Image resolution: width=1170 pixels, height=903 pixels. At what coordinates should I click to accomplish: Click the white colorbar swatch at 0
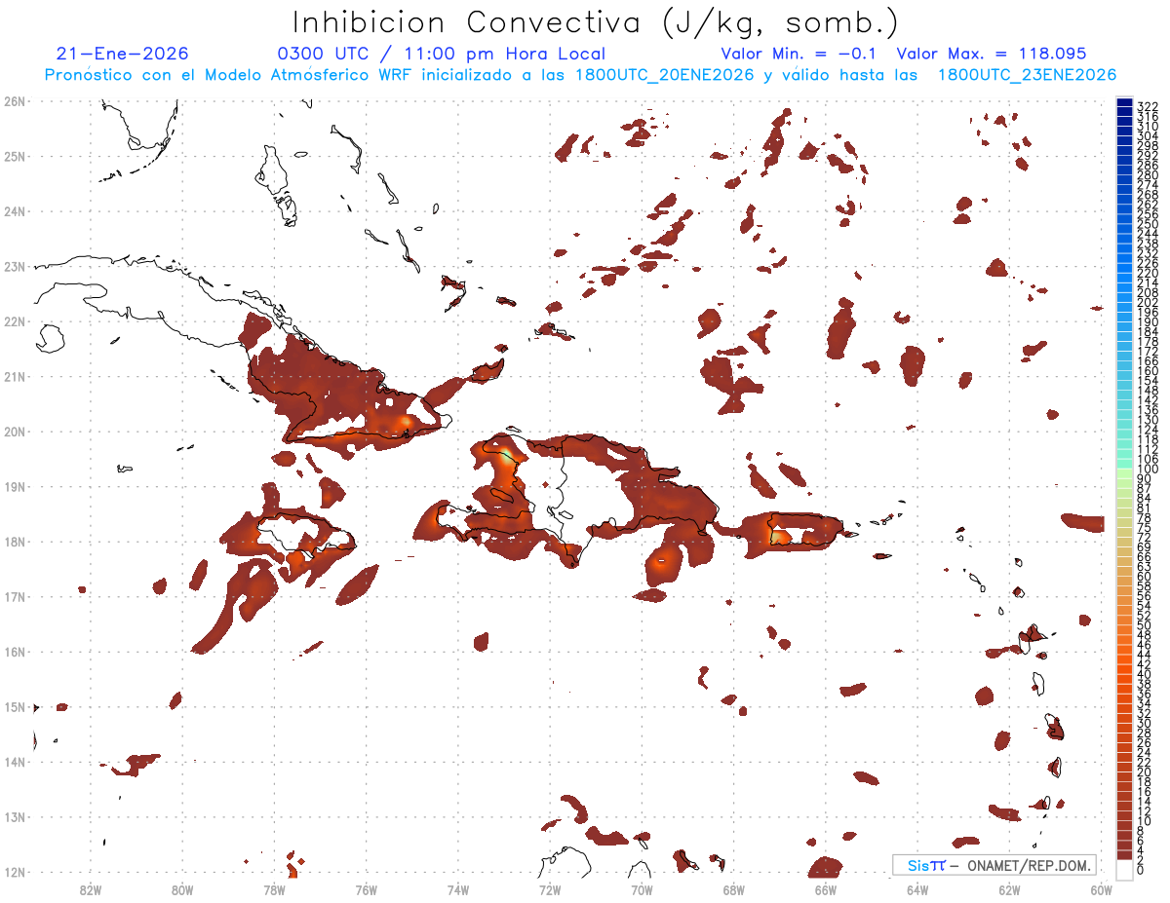click(x=1124, y=870)
